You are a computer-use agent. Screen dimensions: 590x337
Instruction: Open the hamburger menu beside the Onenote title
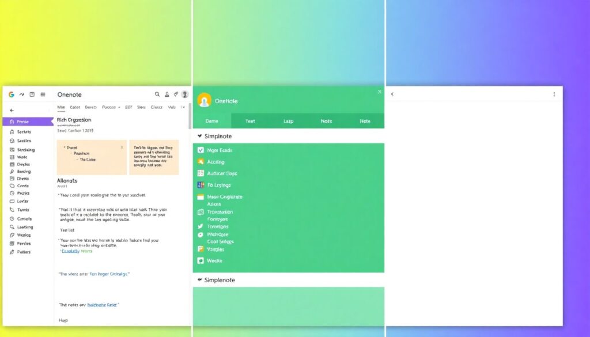tap(43, 94)
